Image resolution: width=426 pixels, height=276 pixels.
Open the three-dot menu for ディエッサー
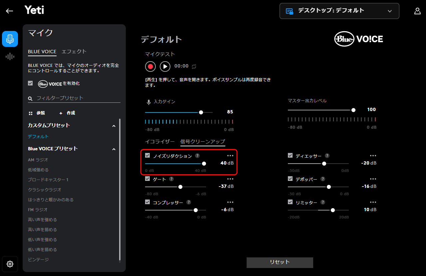[x=373, y=156]
